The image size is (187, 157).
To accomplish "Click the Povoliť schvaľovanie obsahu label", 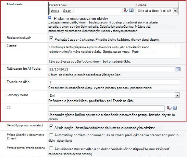I will pos(26,148).
